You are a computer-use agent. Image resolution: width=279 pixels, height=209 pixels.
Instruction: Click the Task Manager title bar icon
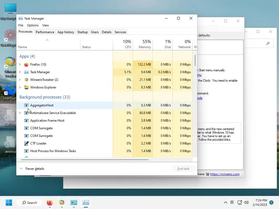(21, 19)
